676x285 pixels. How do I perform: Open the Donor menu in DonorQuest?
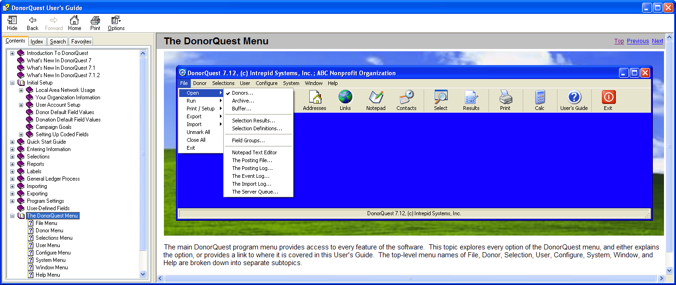pyautogui.click(x=200, y=83)
